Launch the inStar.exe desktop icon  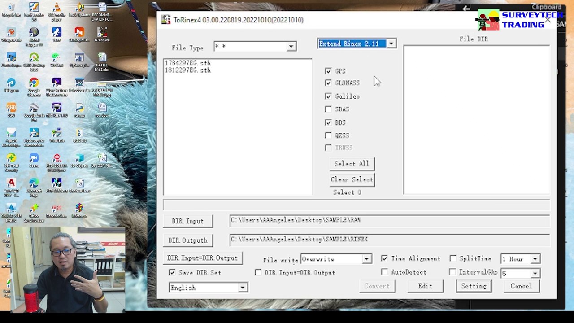pyautogui.click(x=79, y=211)
